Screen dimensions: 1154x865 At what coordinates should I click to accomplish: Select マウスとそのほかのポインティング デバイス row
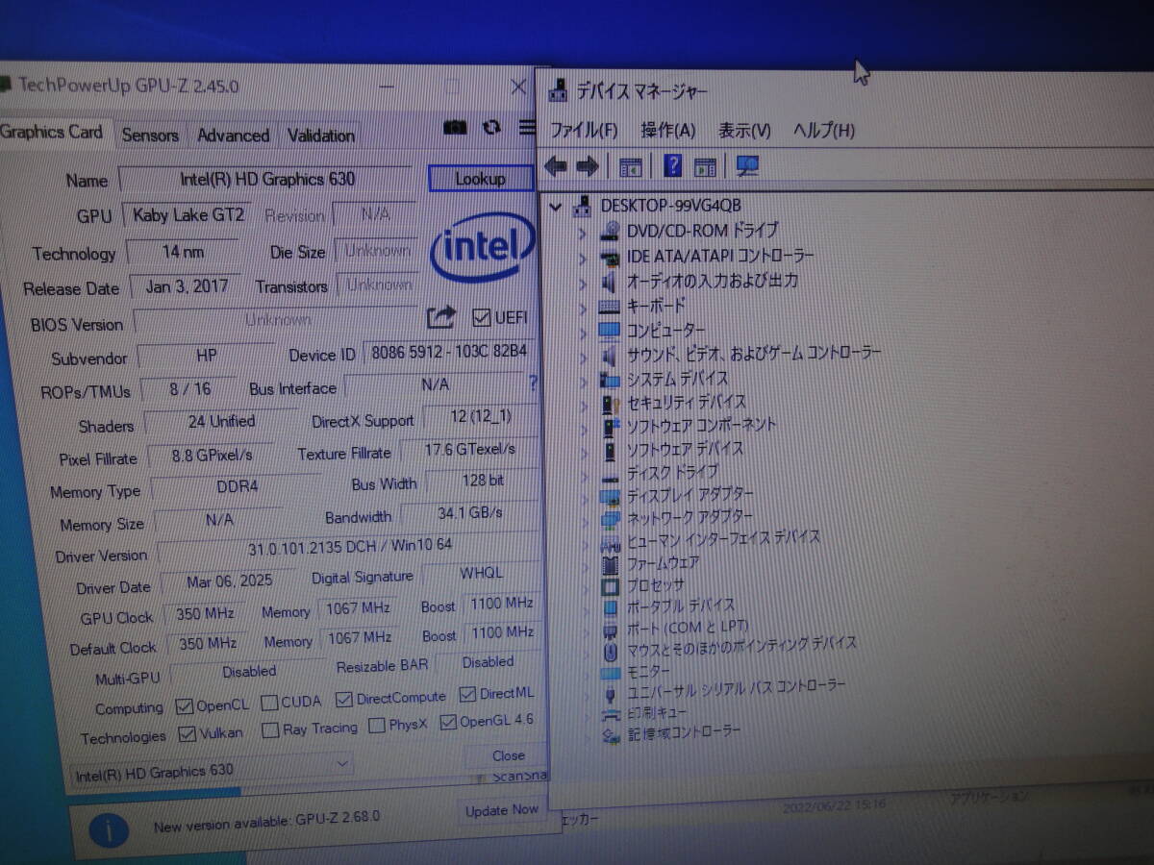coord(740,647)
